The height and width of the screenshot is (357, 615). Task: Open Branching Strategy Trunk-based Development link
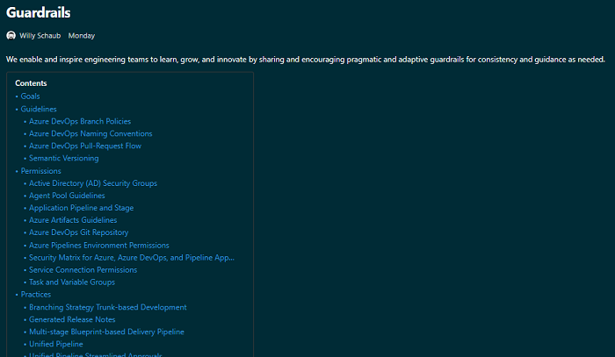click(x=108, y=307)
